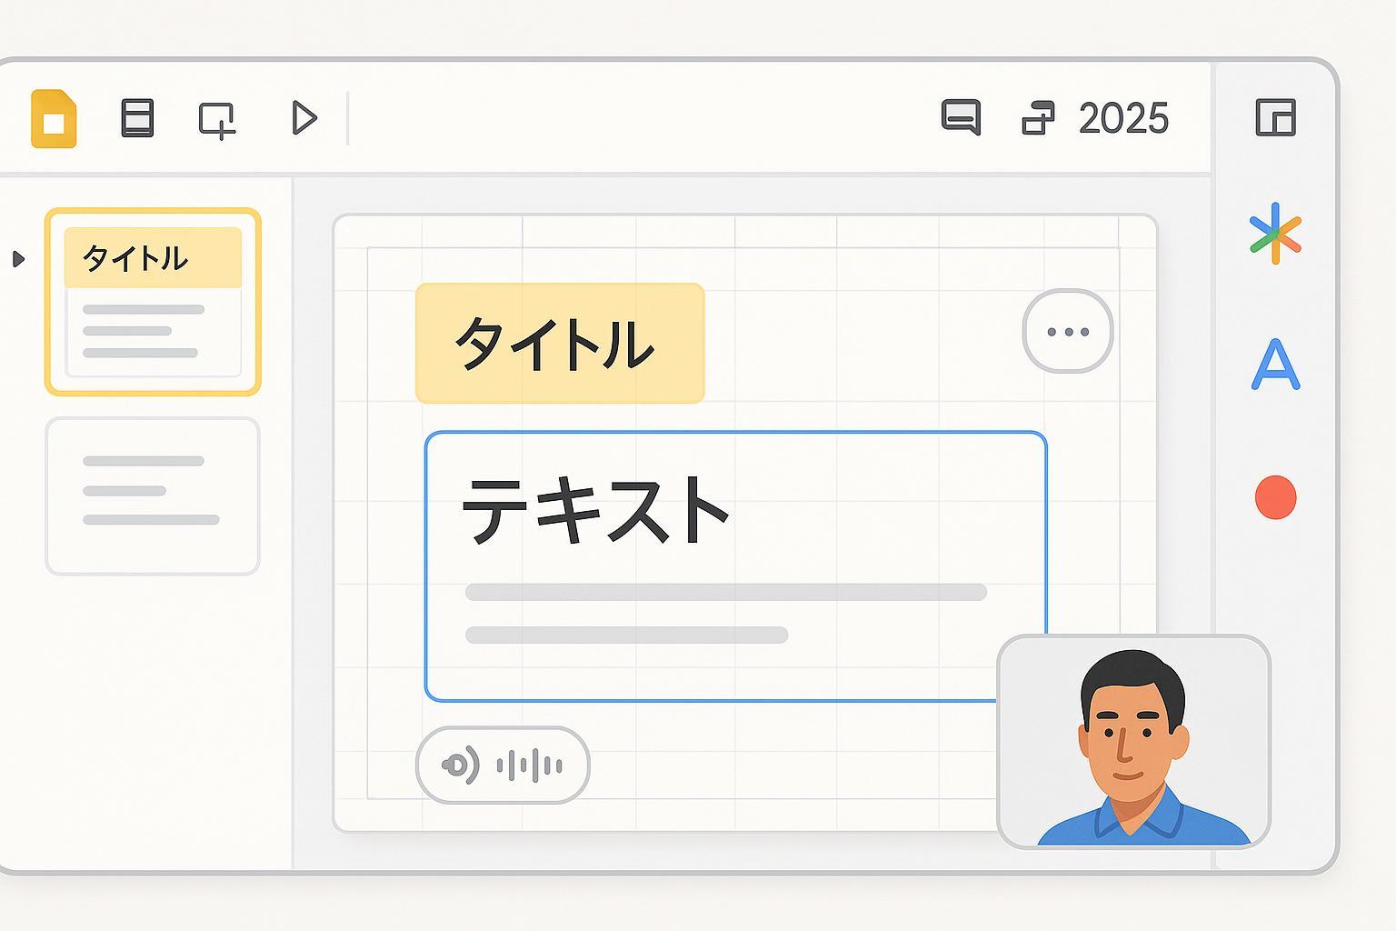
Task: Click the yellow タイトル title box on canvas
Action: click(559, 343)
